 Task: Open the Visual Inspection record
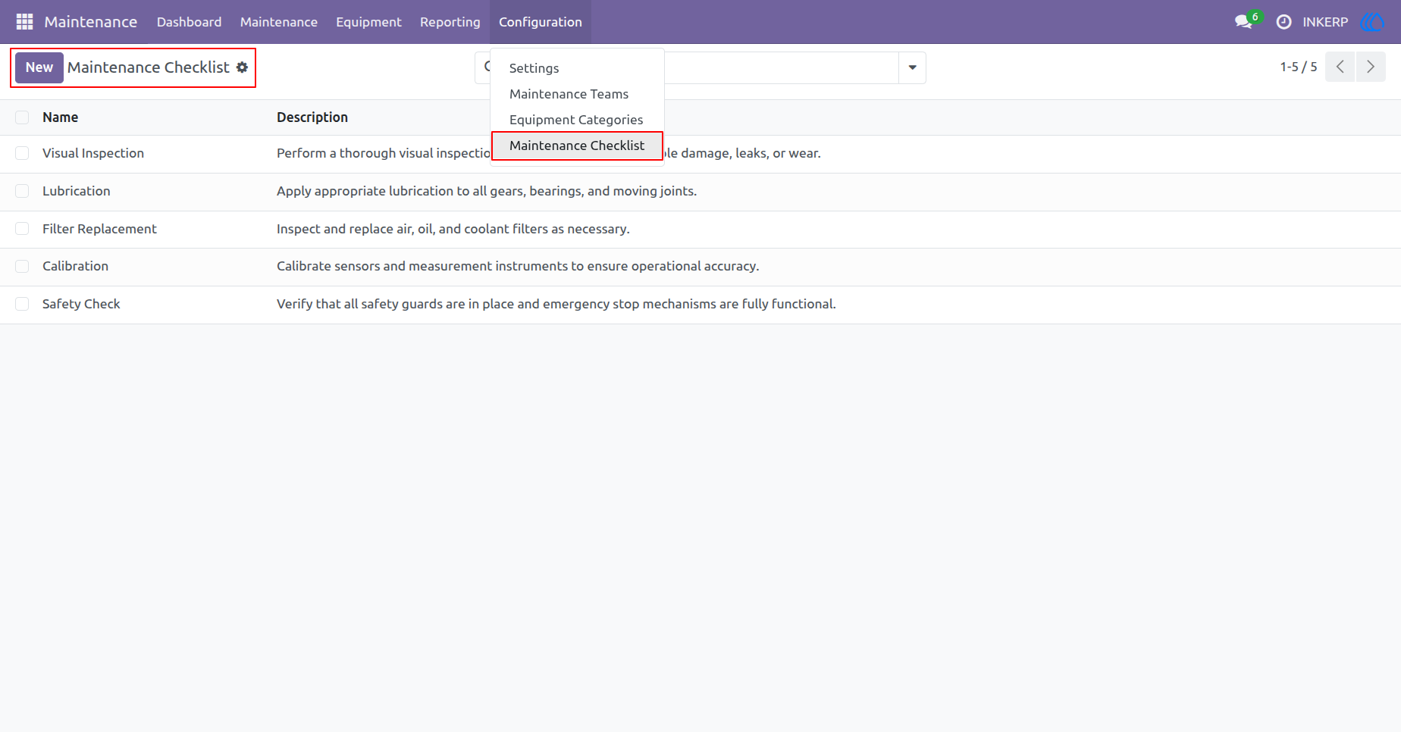tap(93, 153)
